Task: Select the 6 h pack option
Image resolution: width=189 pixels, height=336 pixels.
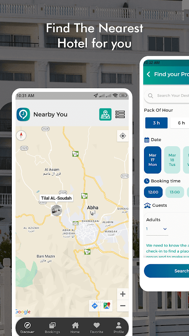Action: click(180, 123)
